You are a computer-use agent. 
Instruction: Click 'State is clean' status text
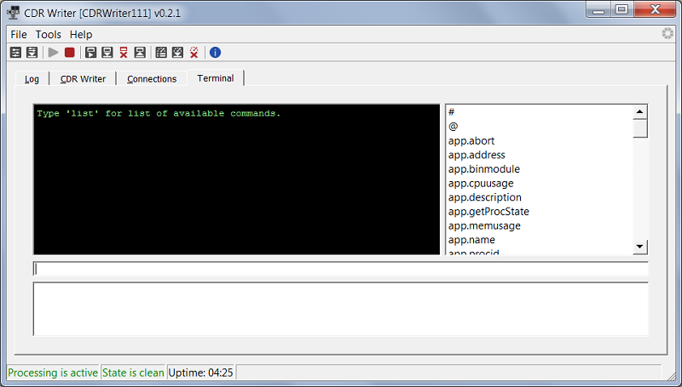(x=133, y=373)
